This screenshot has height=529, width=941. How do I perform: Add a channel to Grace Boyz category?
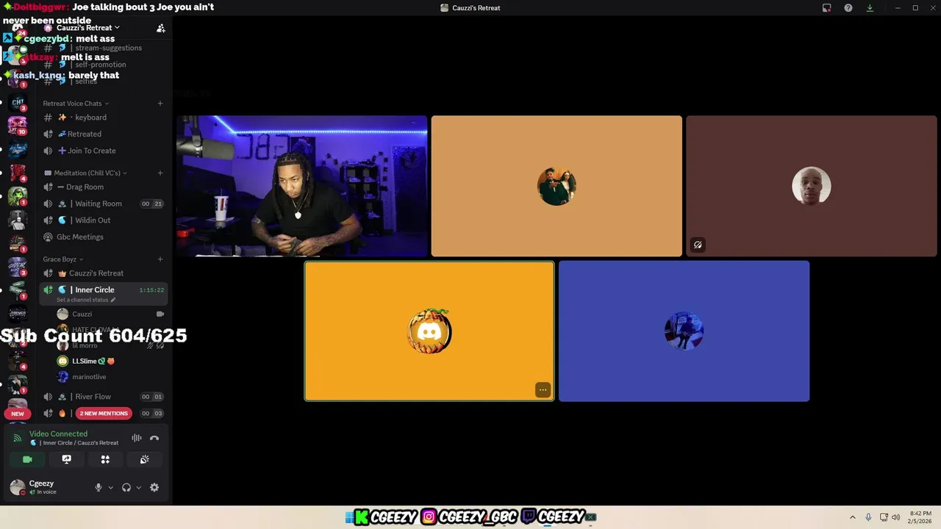click(x=160, y=259)
